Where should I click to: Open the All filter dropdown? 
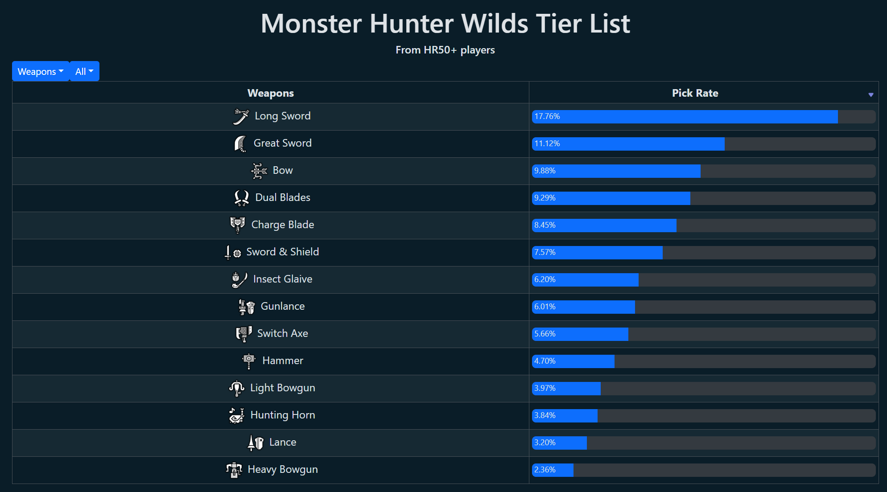pos(84,71)
